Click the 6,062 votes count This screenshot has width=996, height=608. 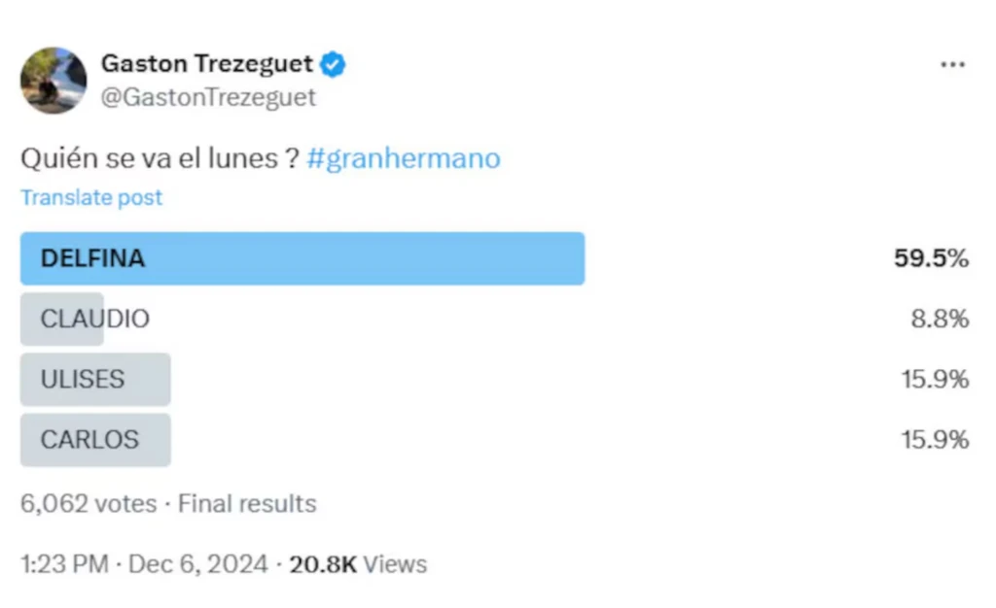pos(89,504)
